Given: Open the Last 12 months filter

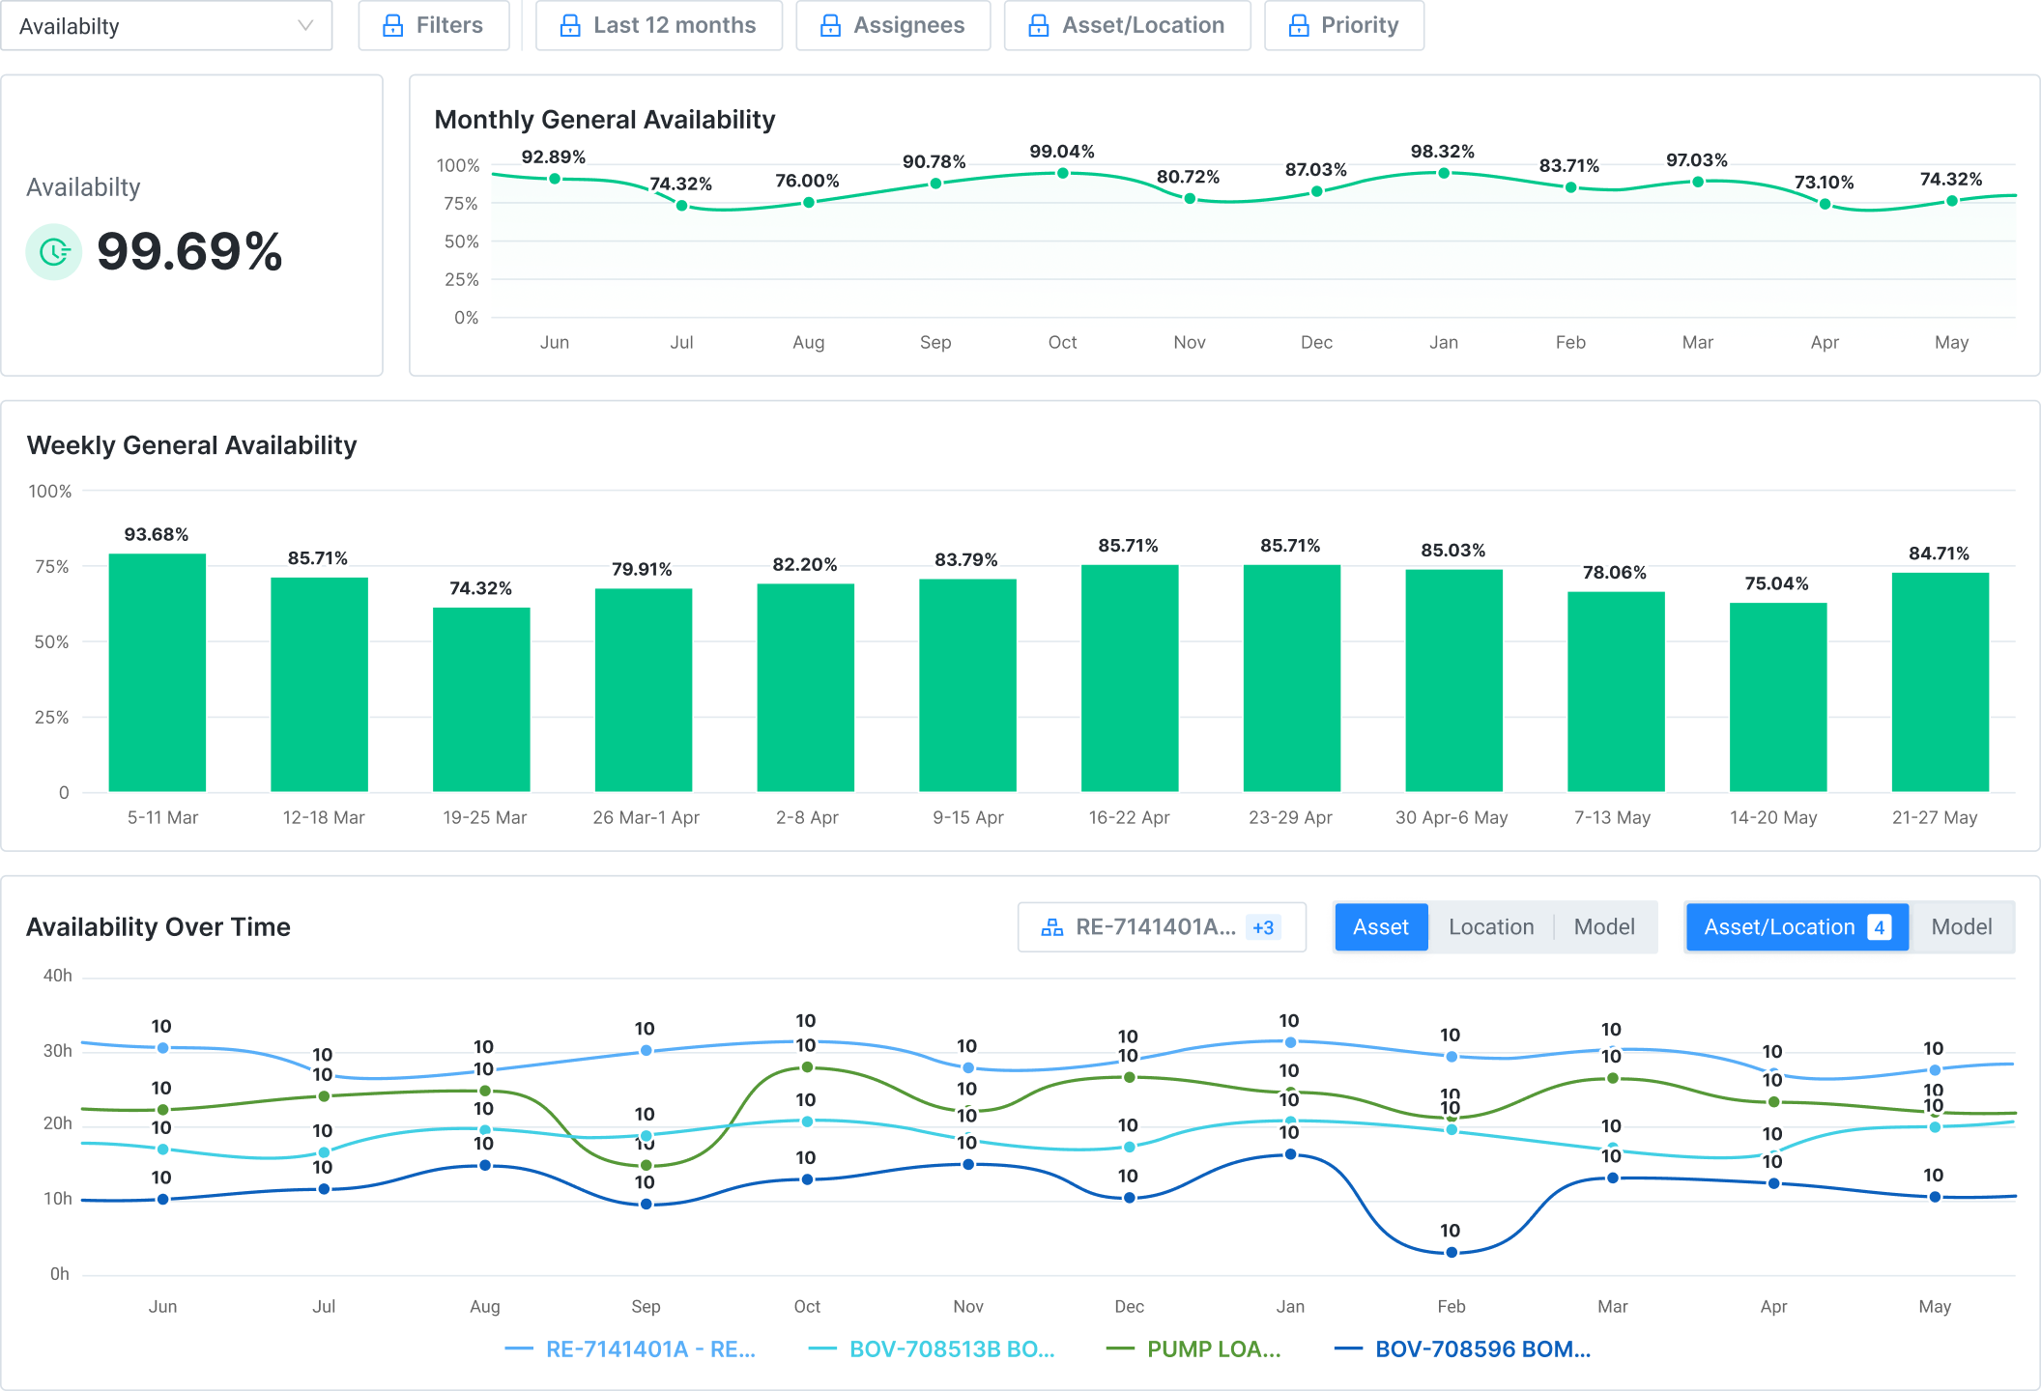Looking at the screenshot, I should click(674, 26).
